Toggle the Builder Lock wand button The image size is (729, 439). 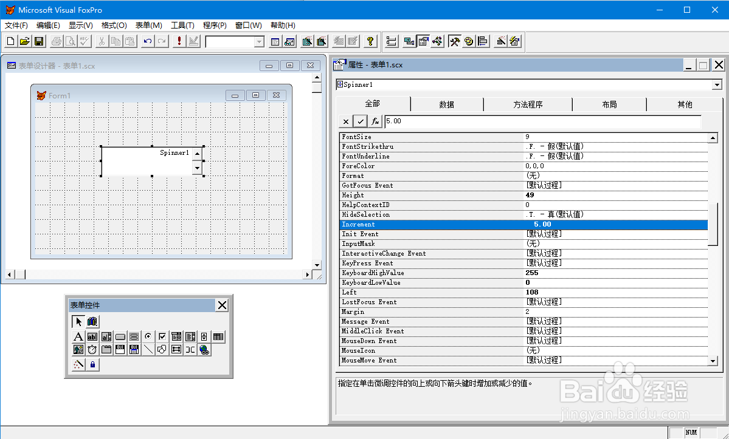[x=78, y=365]
